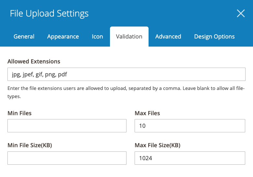Switch to the General tab
The image size is (253, 177).
tap(24, 37)
